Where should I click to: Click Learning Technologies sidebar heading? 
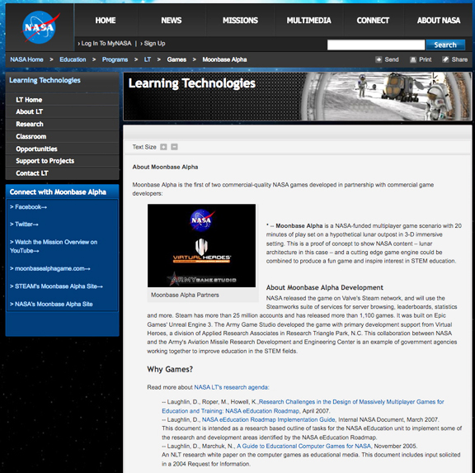click(45, 80)
